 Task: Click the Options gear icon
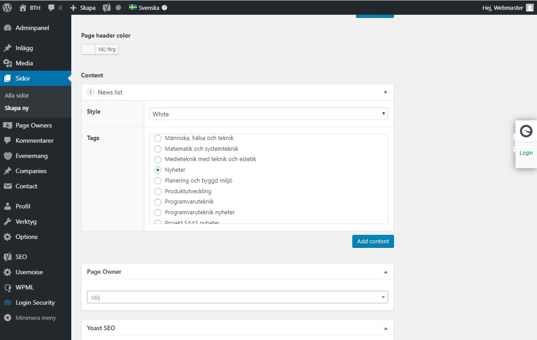(x=8, y=237)
